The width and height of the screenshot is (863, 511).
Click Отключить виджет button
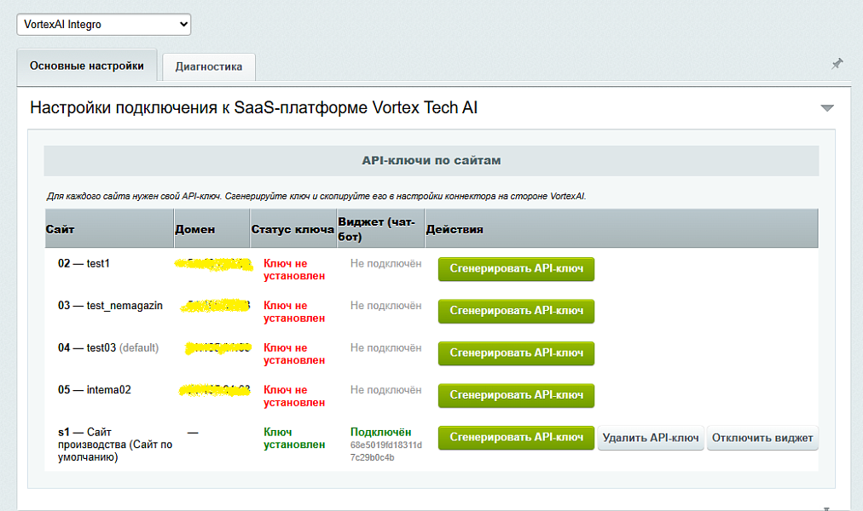coord(762,438)
